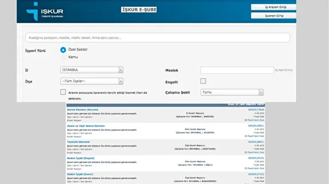The image size is (329, 184).
Task: Click the arrow of the Çalışma Şekli dropdown
Action: pyautogui.click(x=261, y=92)
